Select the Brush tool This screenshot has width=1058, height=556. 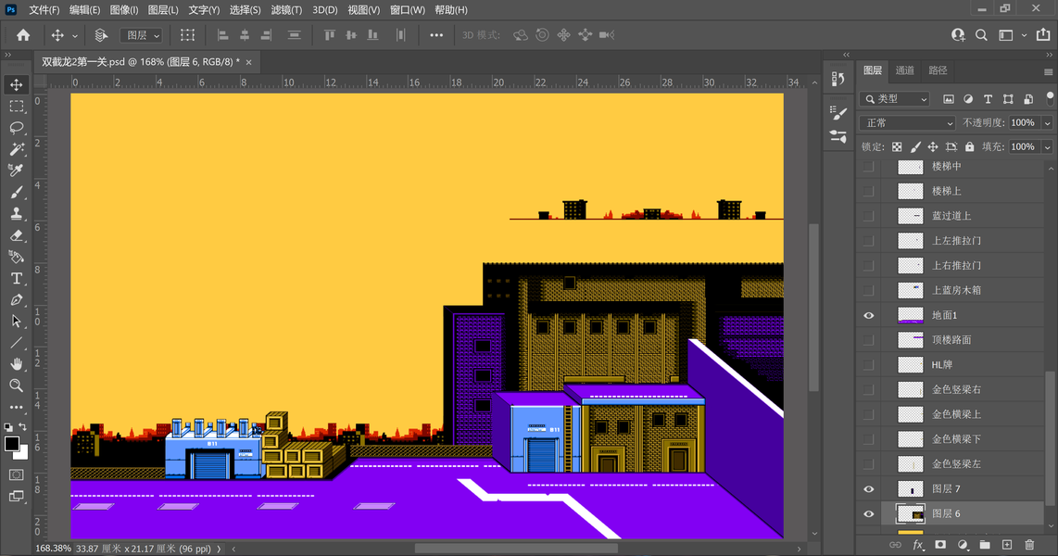[x=16, y=193]
